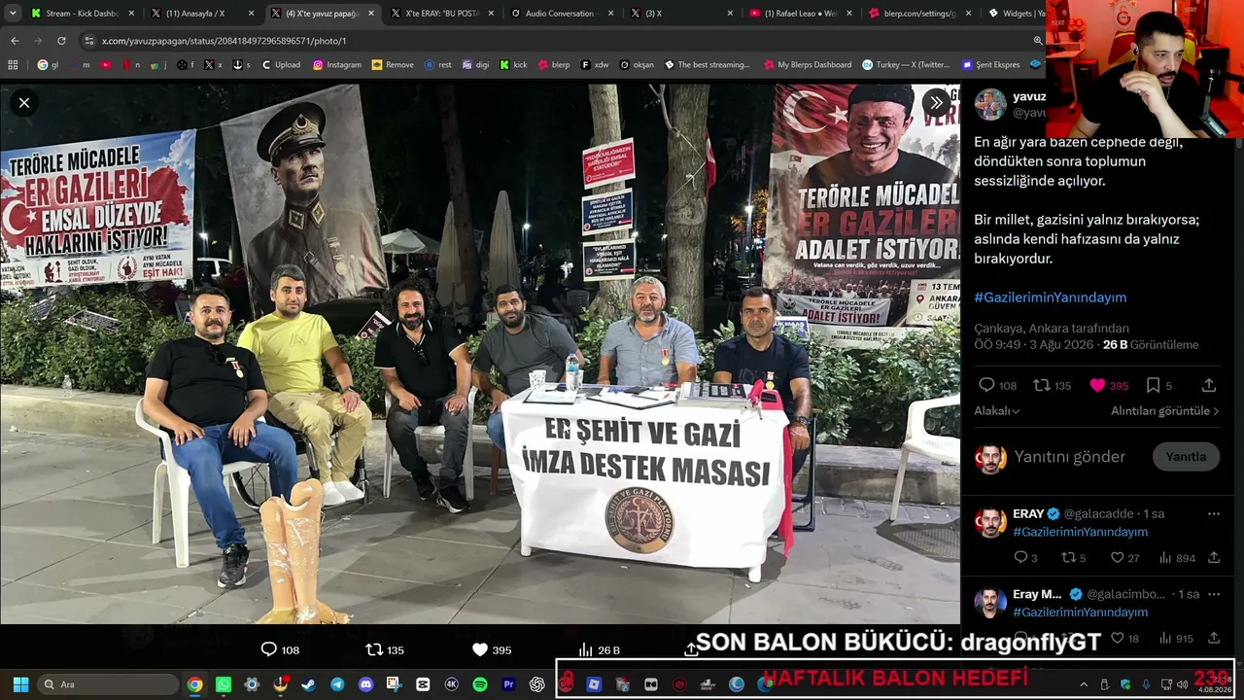This screenshot has width=1244, height=700.
Task: Open Spotify from the taskbar
Action: click(x=480, y=684)
